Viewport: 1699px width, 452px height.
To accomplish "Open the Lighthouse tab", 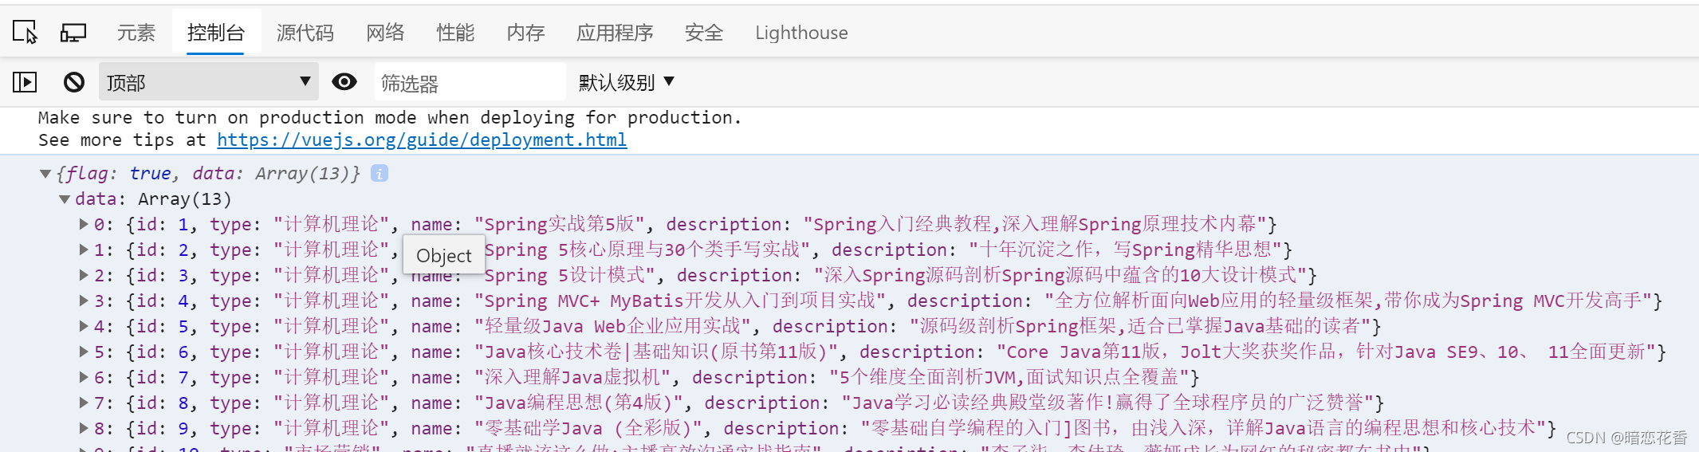I will tap(801, 33).
